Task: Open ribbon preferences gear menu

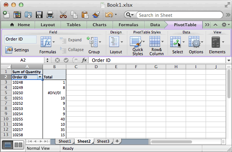Action: 226,25
